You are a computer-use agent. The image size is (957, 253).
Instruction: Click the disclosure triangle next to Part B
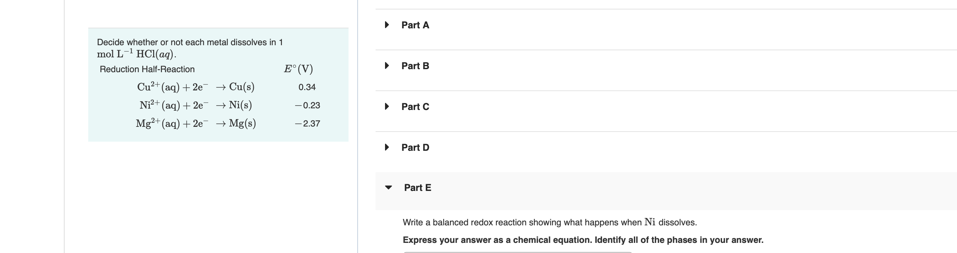point(387,66)
